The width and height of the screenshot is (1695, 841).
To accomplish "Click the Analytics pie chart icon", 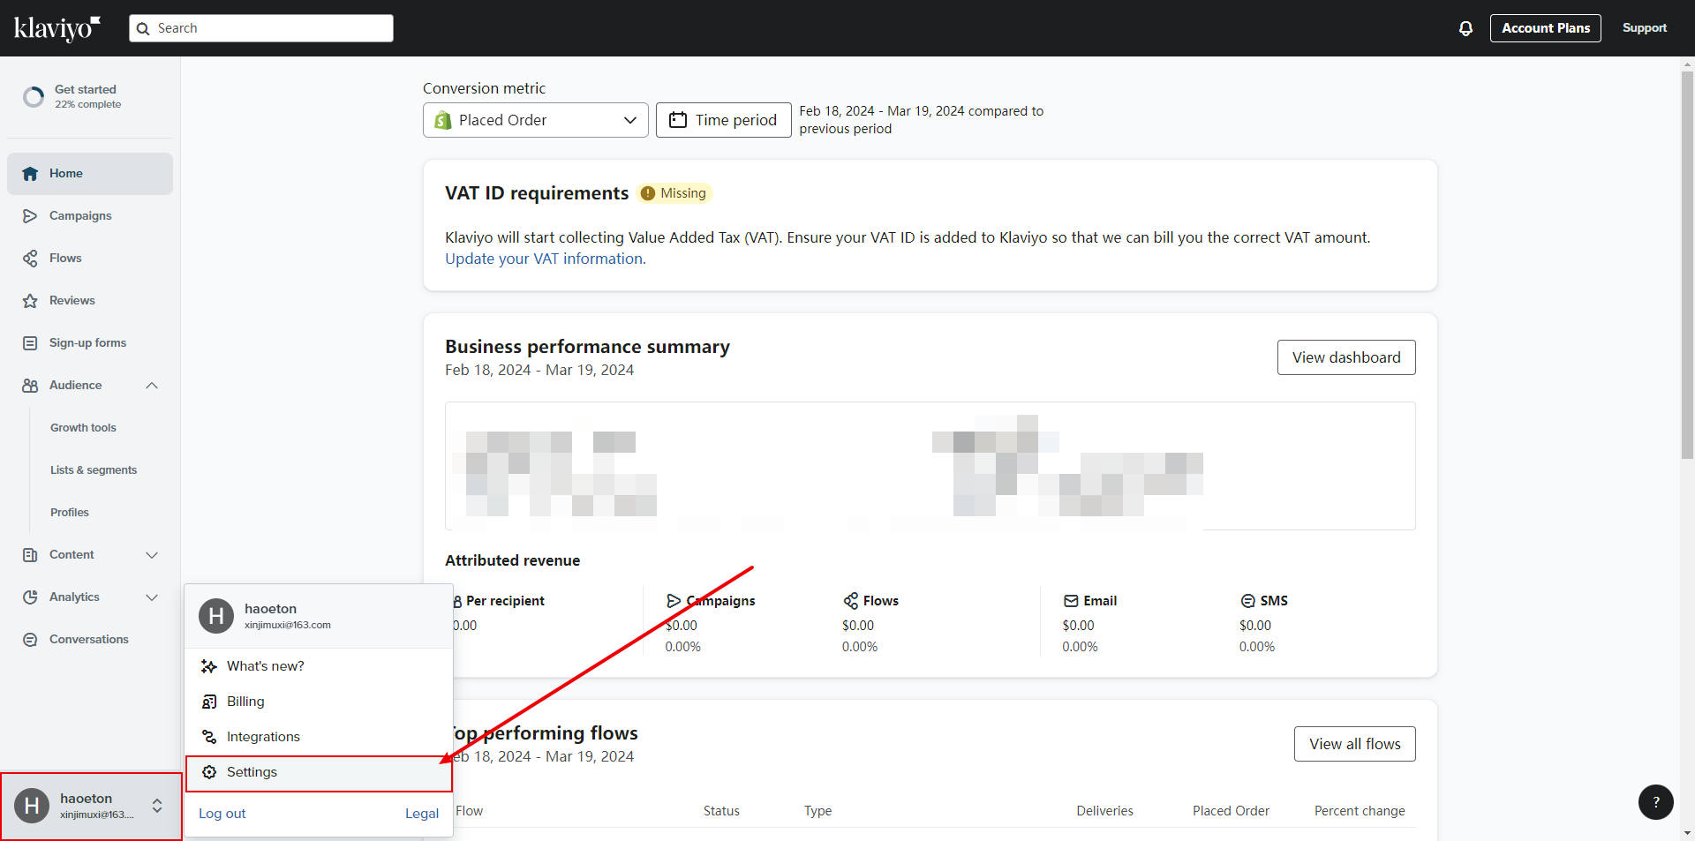I will (30, 597).
